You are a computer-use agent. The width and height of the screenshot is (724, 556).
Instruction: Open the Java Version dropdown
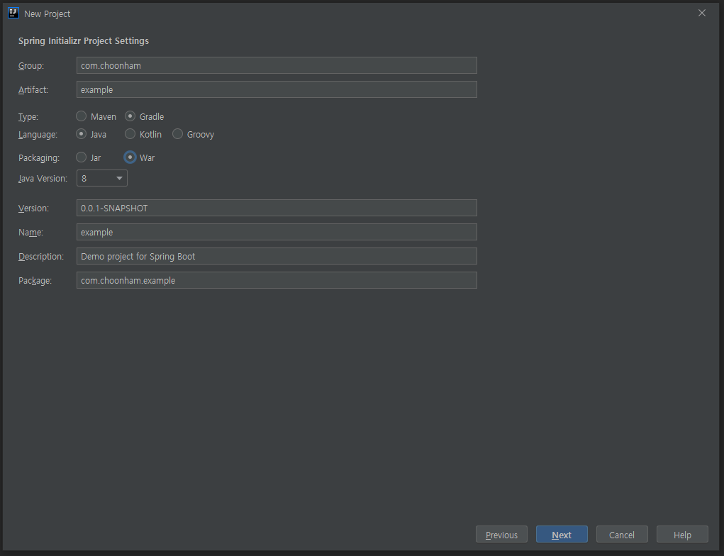coord(102,178)
